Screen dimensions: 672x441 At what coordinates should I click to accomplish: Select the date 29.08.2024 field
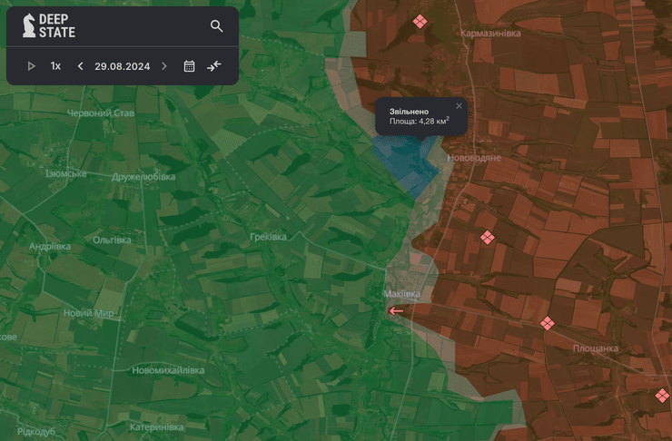tap(123, 66)
